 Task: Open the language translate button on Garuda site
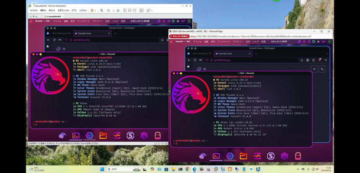[x=322, y=69]
